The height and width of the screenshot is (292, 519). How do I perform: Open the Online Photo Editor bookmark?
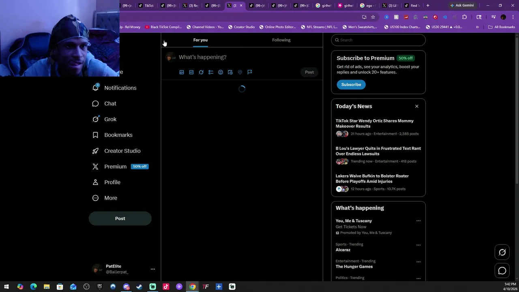pos(277,27)
